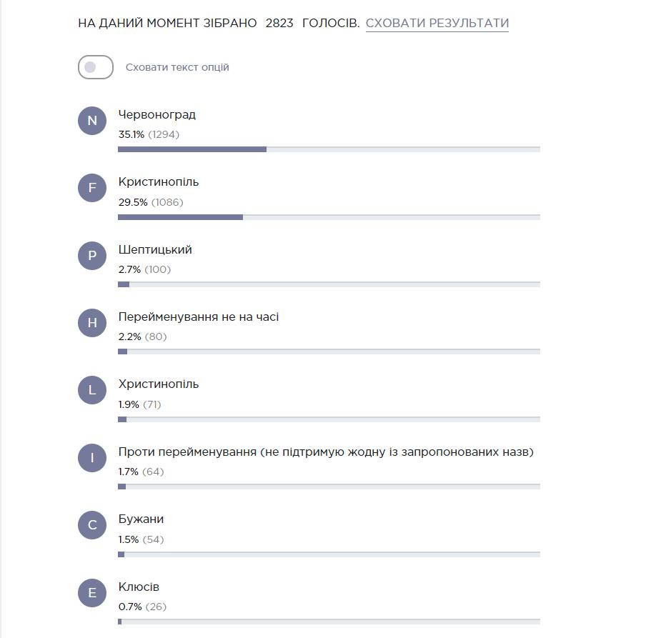The height and width of the screenshot is (638, 671).
Task: Click the Червоноград option title
Action: (x=156, y=115)
